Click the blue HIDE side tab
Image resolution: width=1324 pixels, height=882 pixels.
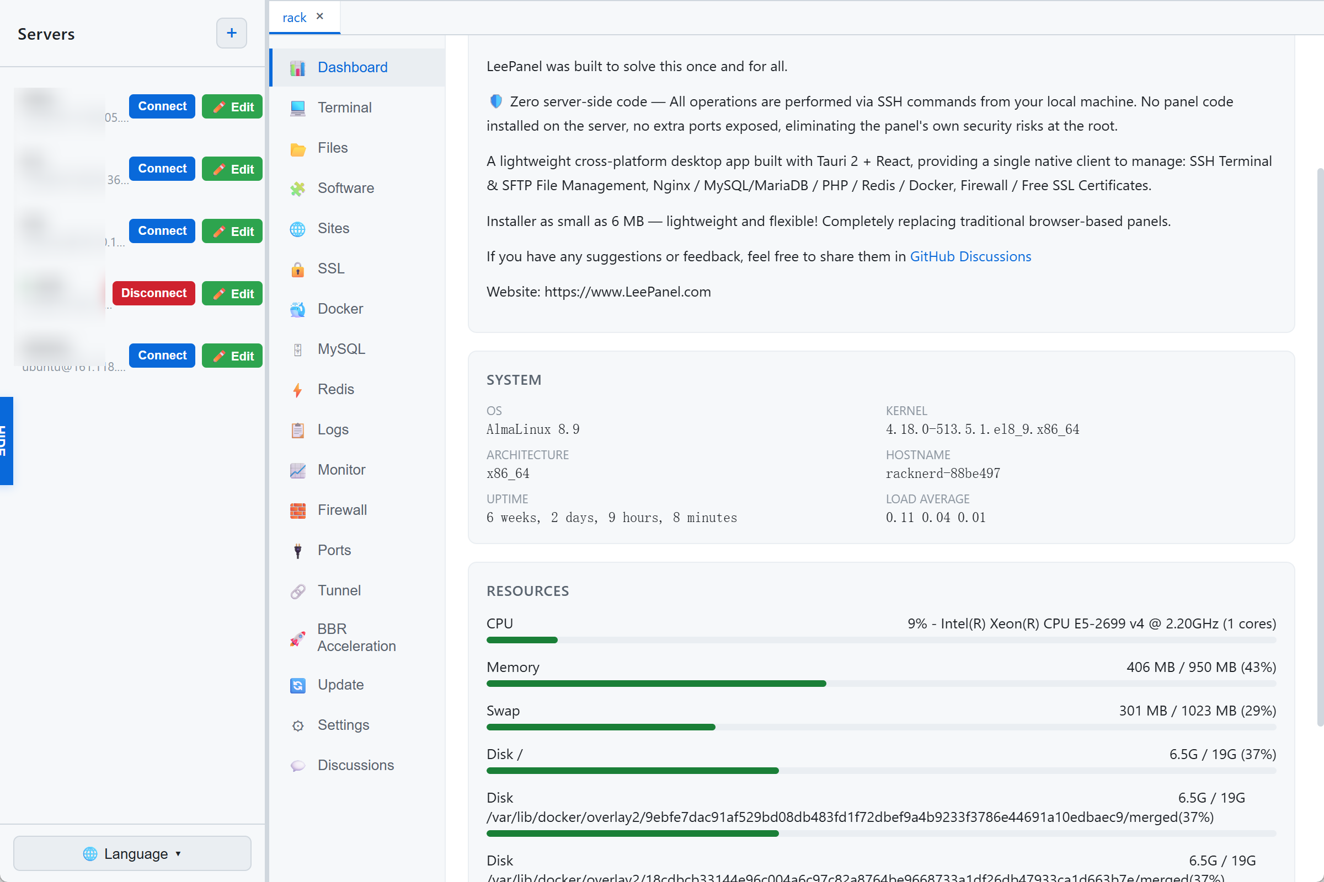point(6,441)
